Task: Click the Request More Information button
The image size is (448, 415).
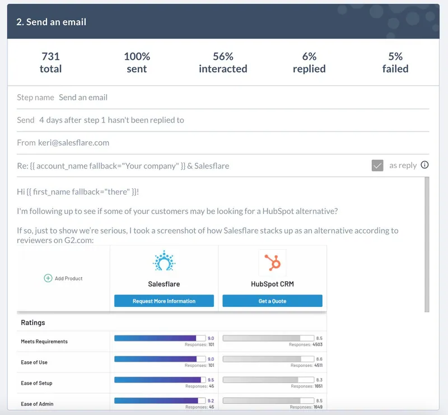Action: (x=164, y=301)
